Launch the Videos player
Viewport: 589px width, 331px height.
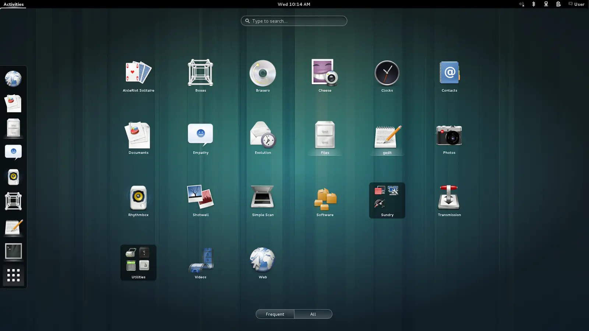coord(201,263)
